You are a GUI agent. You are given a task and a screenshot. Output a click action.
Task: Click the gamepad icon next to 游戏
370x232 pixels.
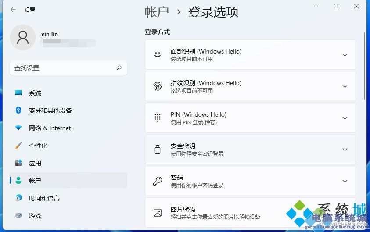[18, 215]
